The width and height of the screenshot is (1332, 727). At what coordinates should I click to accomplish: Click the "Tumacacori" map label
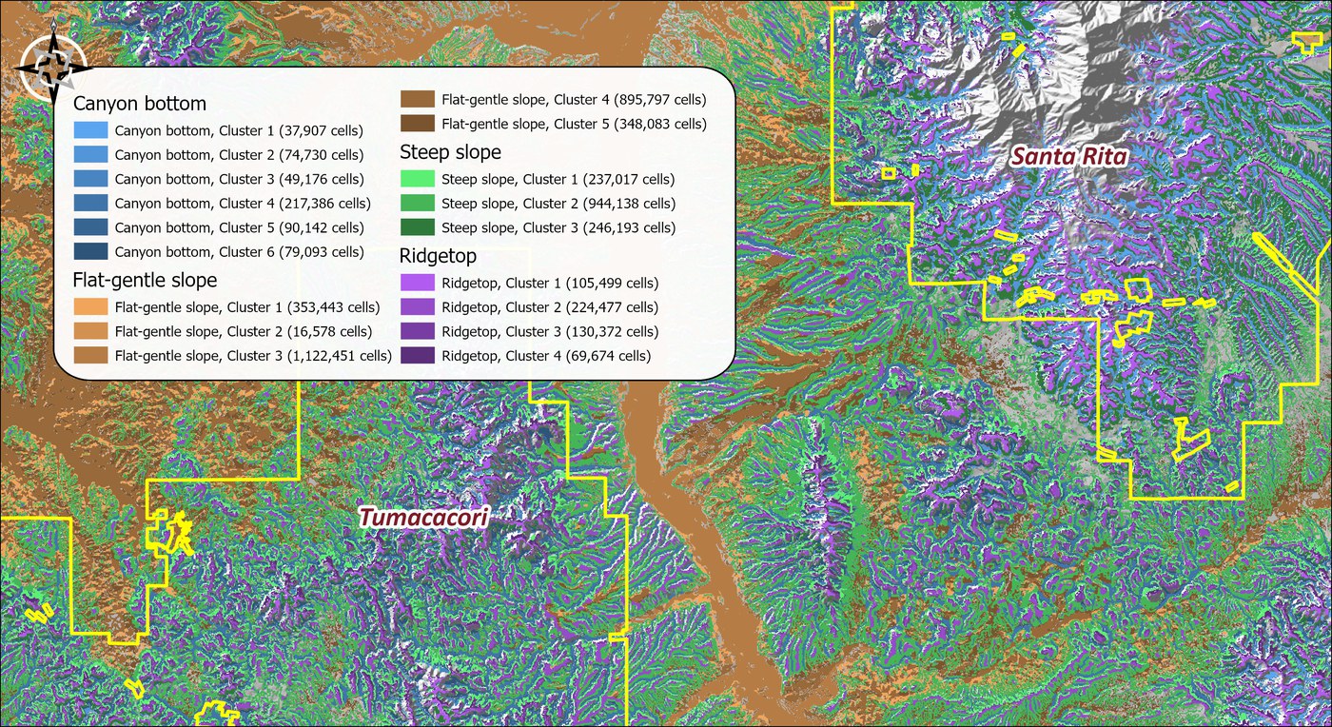pos(423,518)
